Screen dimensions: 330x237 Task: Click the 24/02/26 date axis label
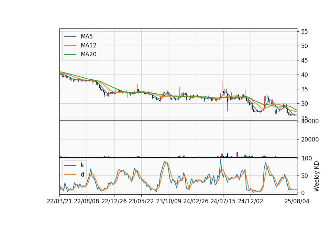(196, 201)
